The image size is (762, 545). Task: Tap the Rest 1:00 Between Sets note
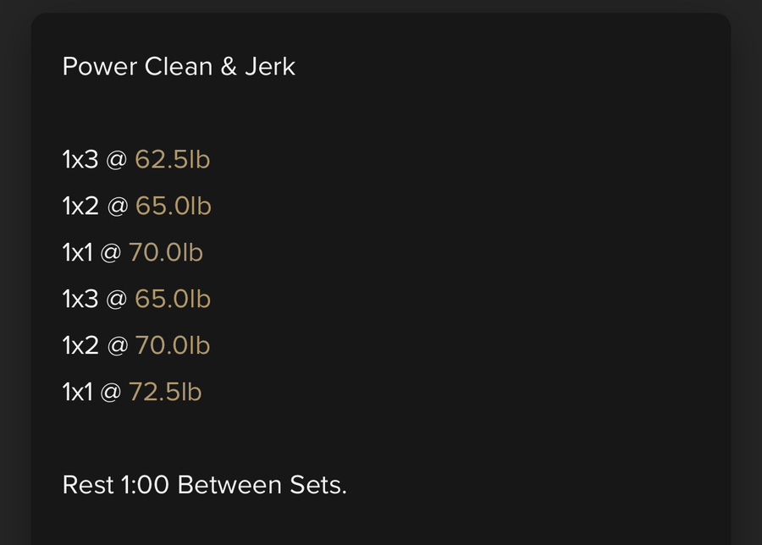(x=205, y=485)
